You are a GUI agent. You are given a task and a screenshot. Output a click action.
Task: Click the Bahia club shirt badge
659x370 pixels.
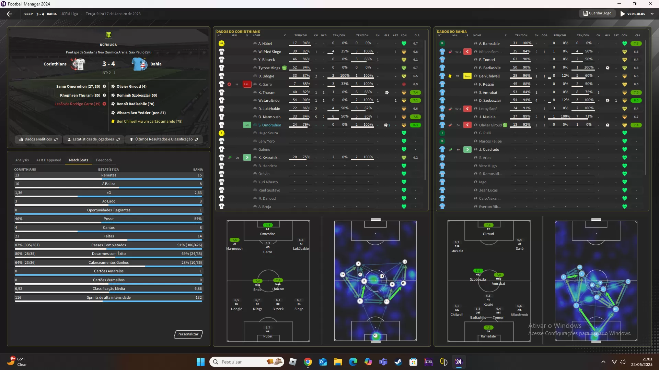[140, 64]
